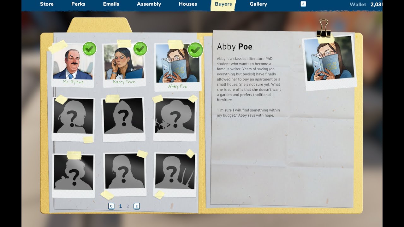Select Karry Price's buyer photo
Viewport: 404px width, 227px height.
123,65
